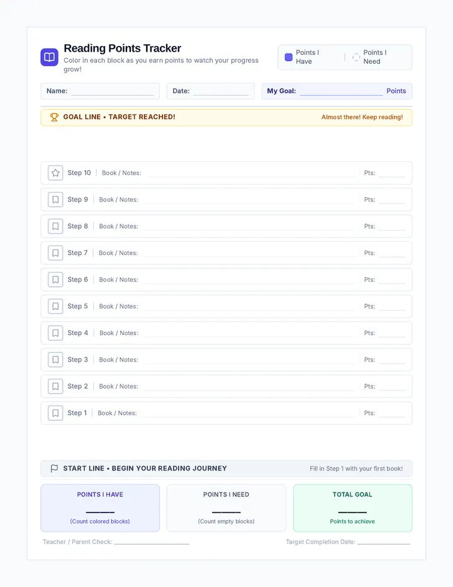Click the 'POINTS I NEED' card heading
Image resolution: width=453 pixels, height=587 pixels.
pyautogui.click(x=226, y=494)
